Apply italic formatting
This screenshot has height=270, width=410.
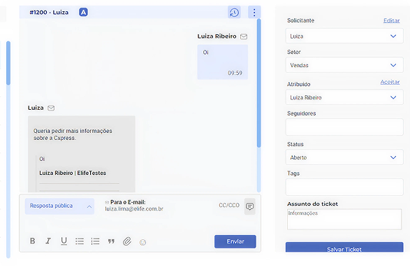[48, 241]
